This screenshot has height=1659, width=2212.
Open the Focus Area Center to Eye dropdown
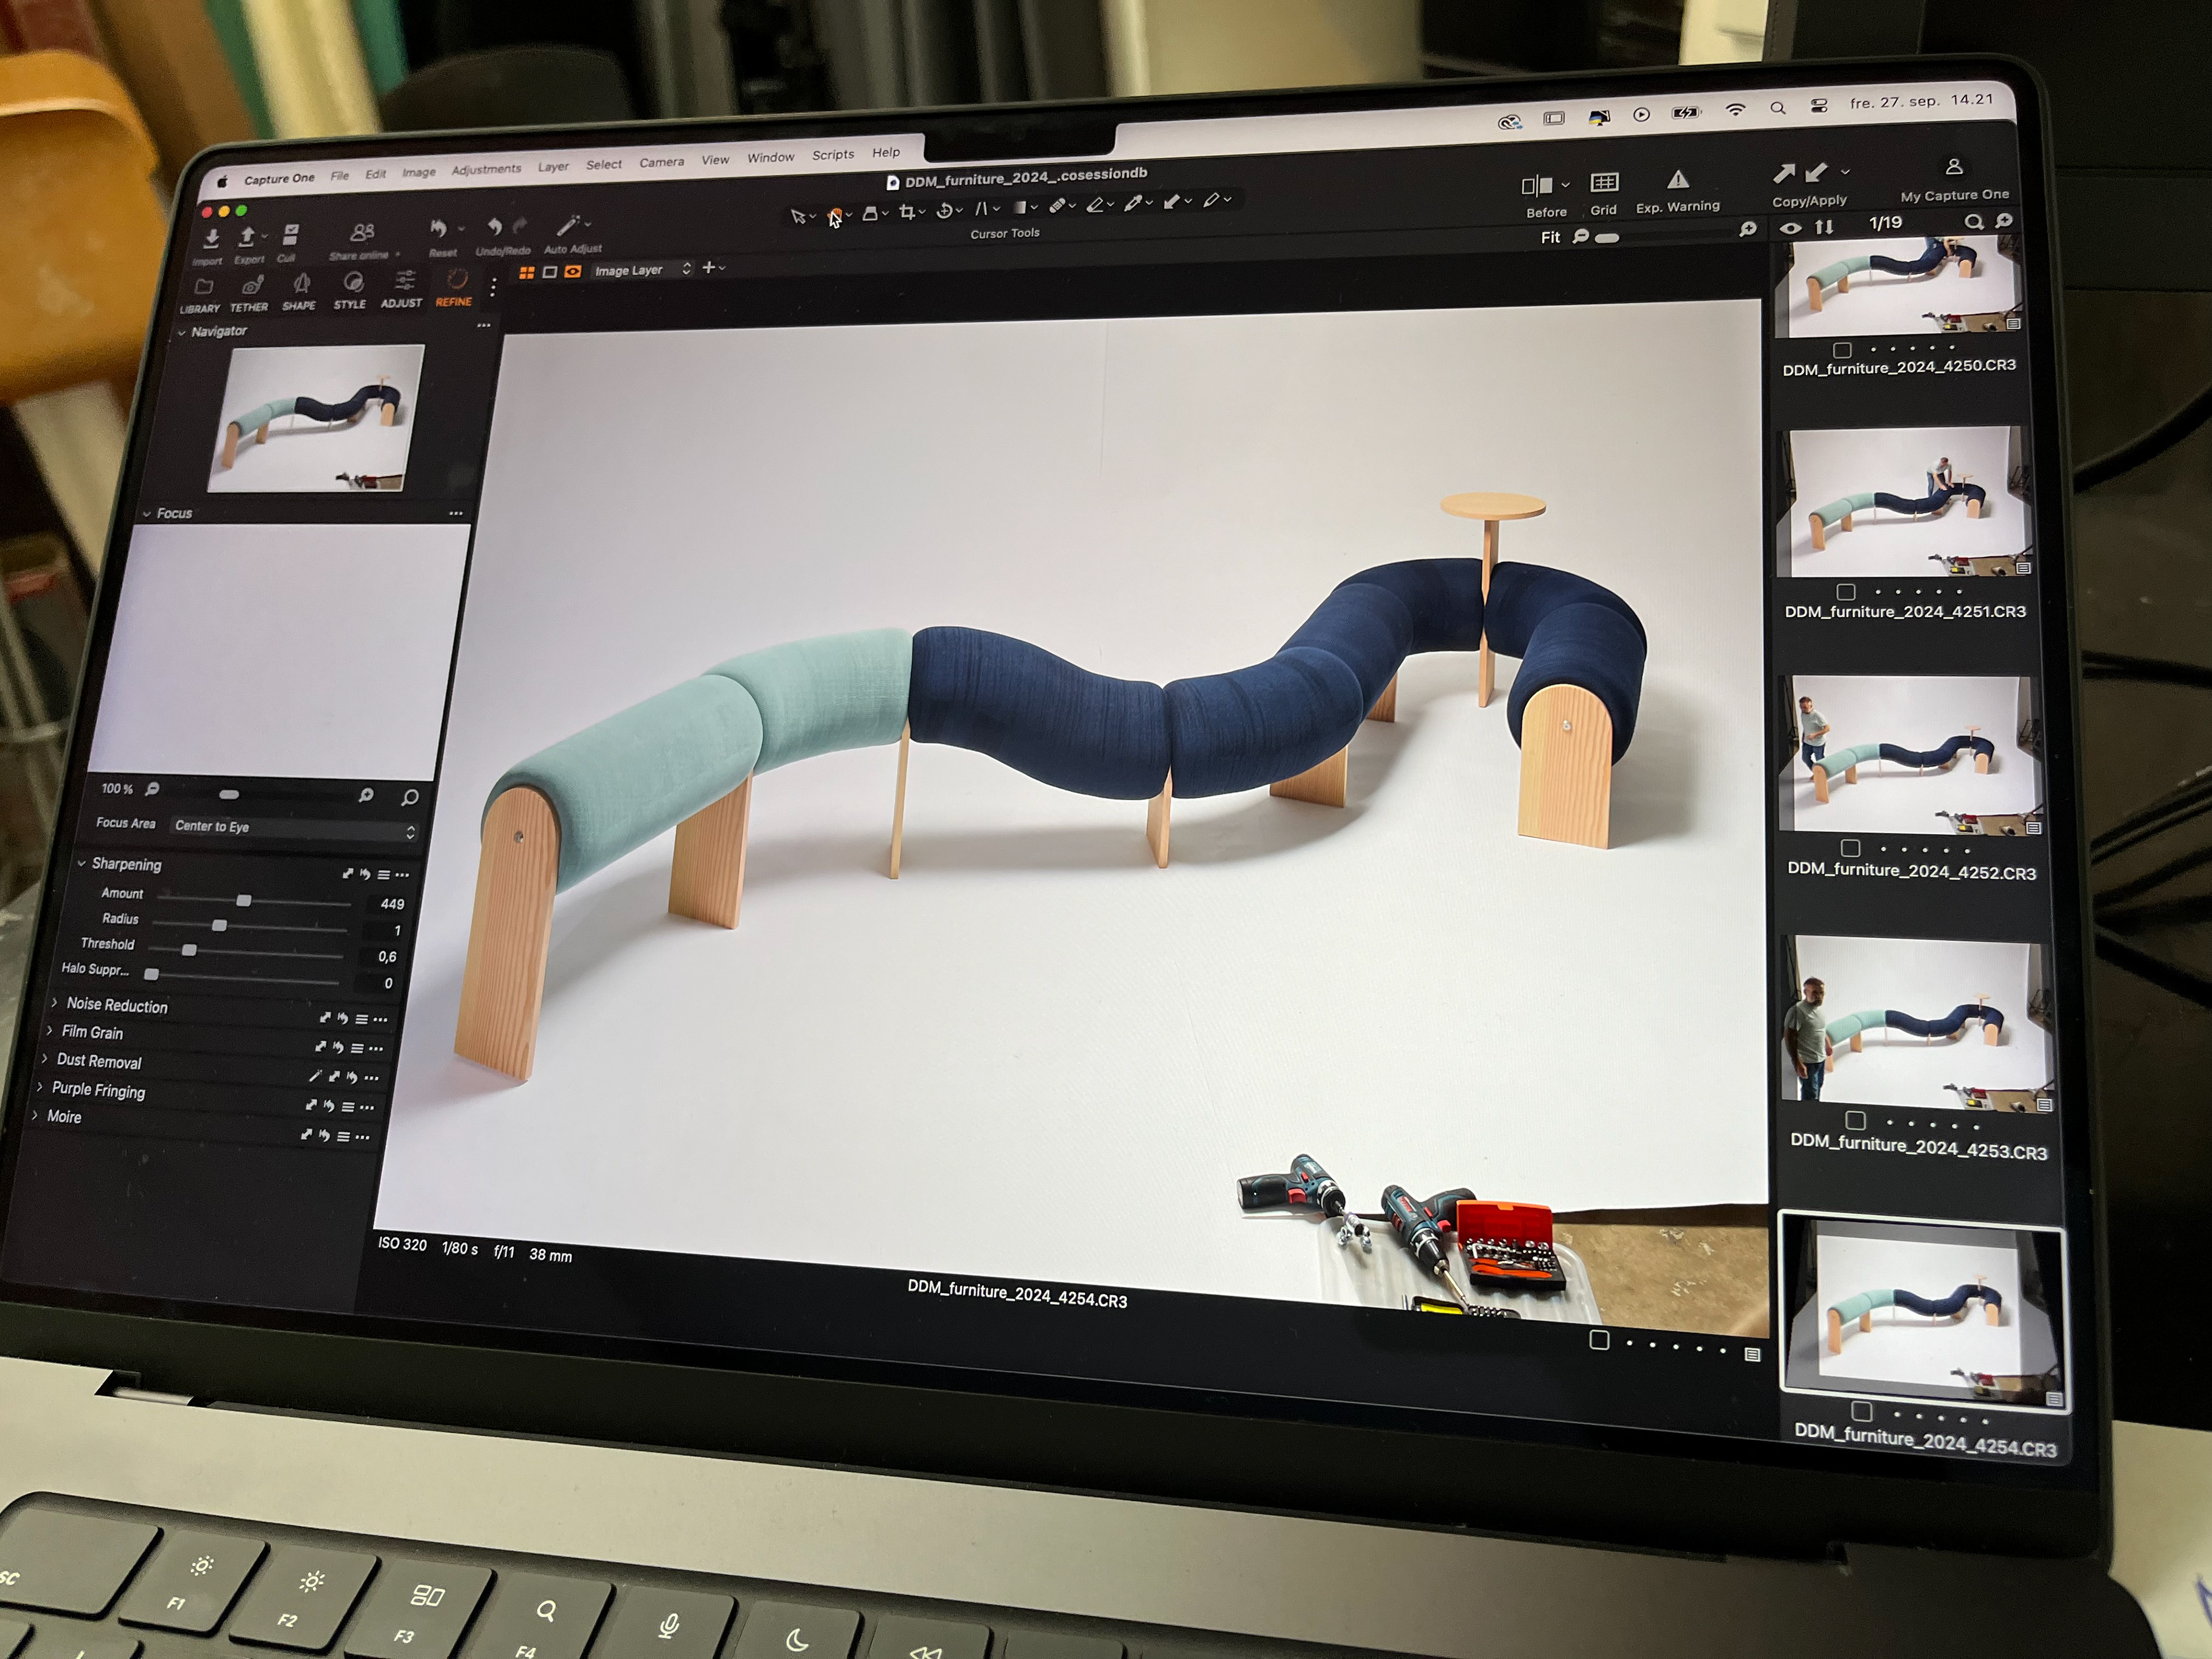[x=293, y=829]
